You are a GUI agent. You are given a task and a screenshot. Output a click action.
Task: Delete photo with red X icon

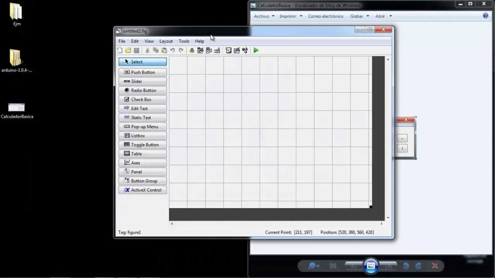coord(435,266)
